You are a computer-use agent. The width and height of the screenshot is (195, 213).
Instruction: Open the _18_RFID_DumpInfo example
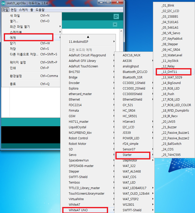click(174, 111)
